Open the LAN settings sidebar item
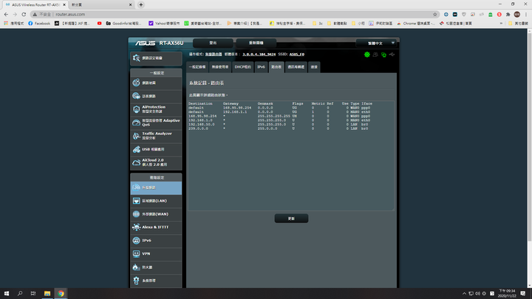Image resolution: width=532 pixels, height=299 pixels. 156,201
